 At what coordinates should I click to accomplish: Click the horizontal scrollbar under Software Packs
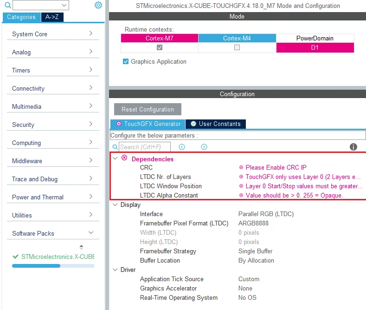(53, 266)
